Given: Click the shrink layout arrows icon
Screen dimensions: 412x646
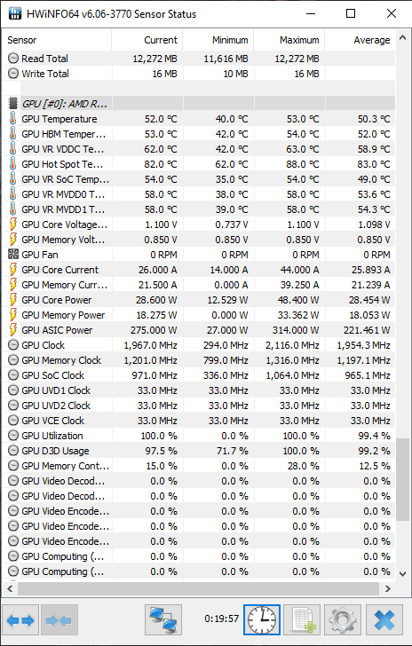Looking at the screenshot, I should point(59,619).
